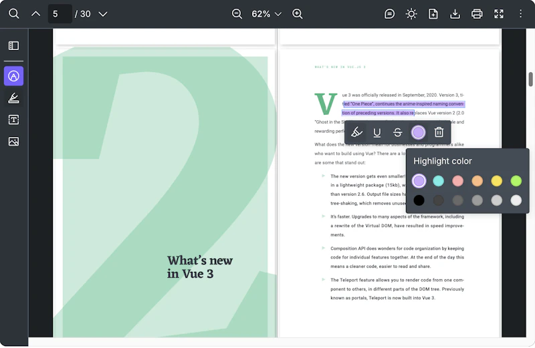Zoom in on the document
This screenshot has height=348, width=535.
click(297, 14)
